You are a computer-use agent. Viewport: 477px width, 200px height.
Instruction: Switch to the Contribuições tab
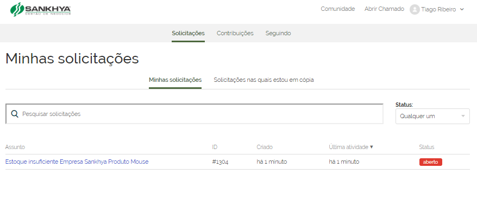pos(235,33)
